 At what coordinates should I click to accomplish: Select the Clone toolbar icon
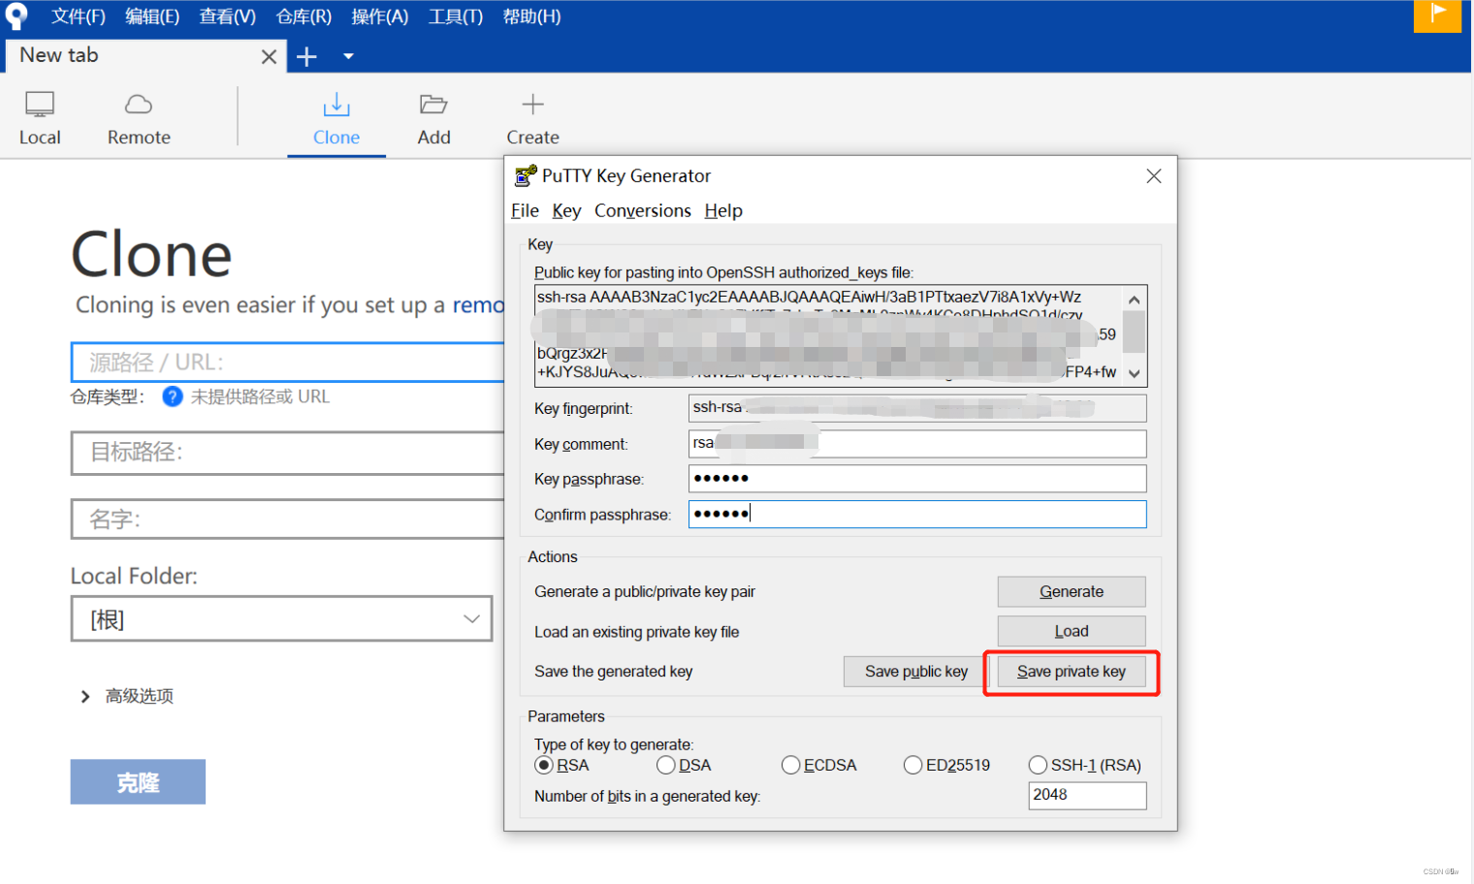point(336,118)
